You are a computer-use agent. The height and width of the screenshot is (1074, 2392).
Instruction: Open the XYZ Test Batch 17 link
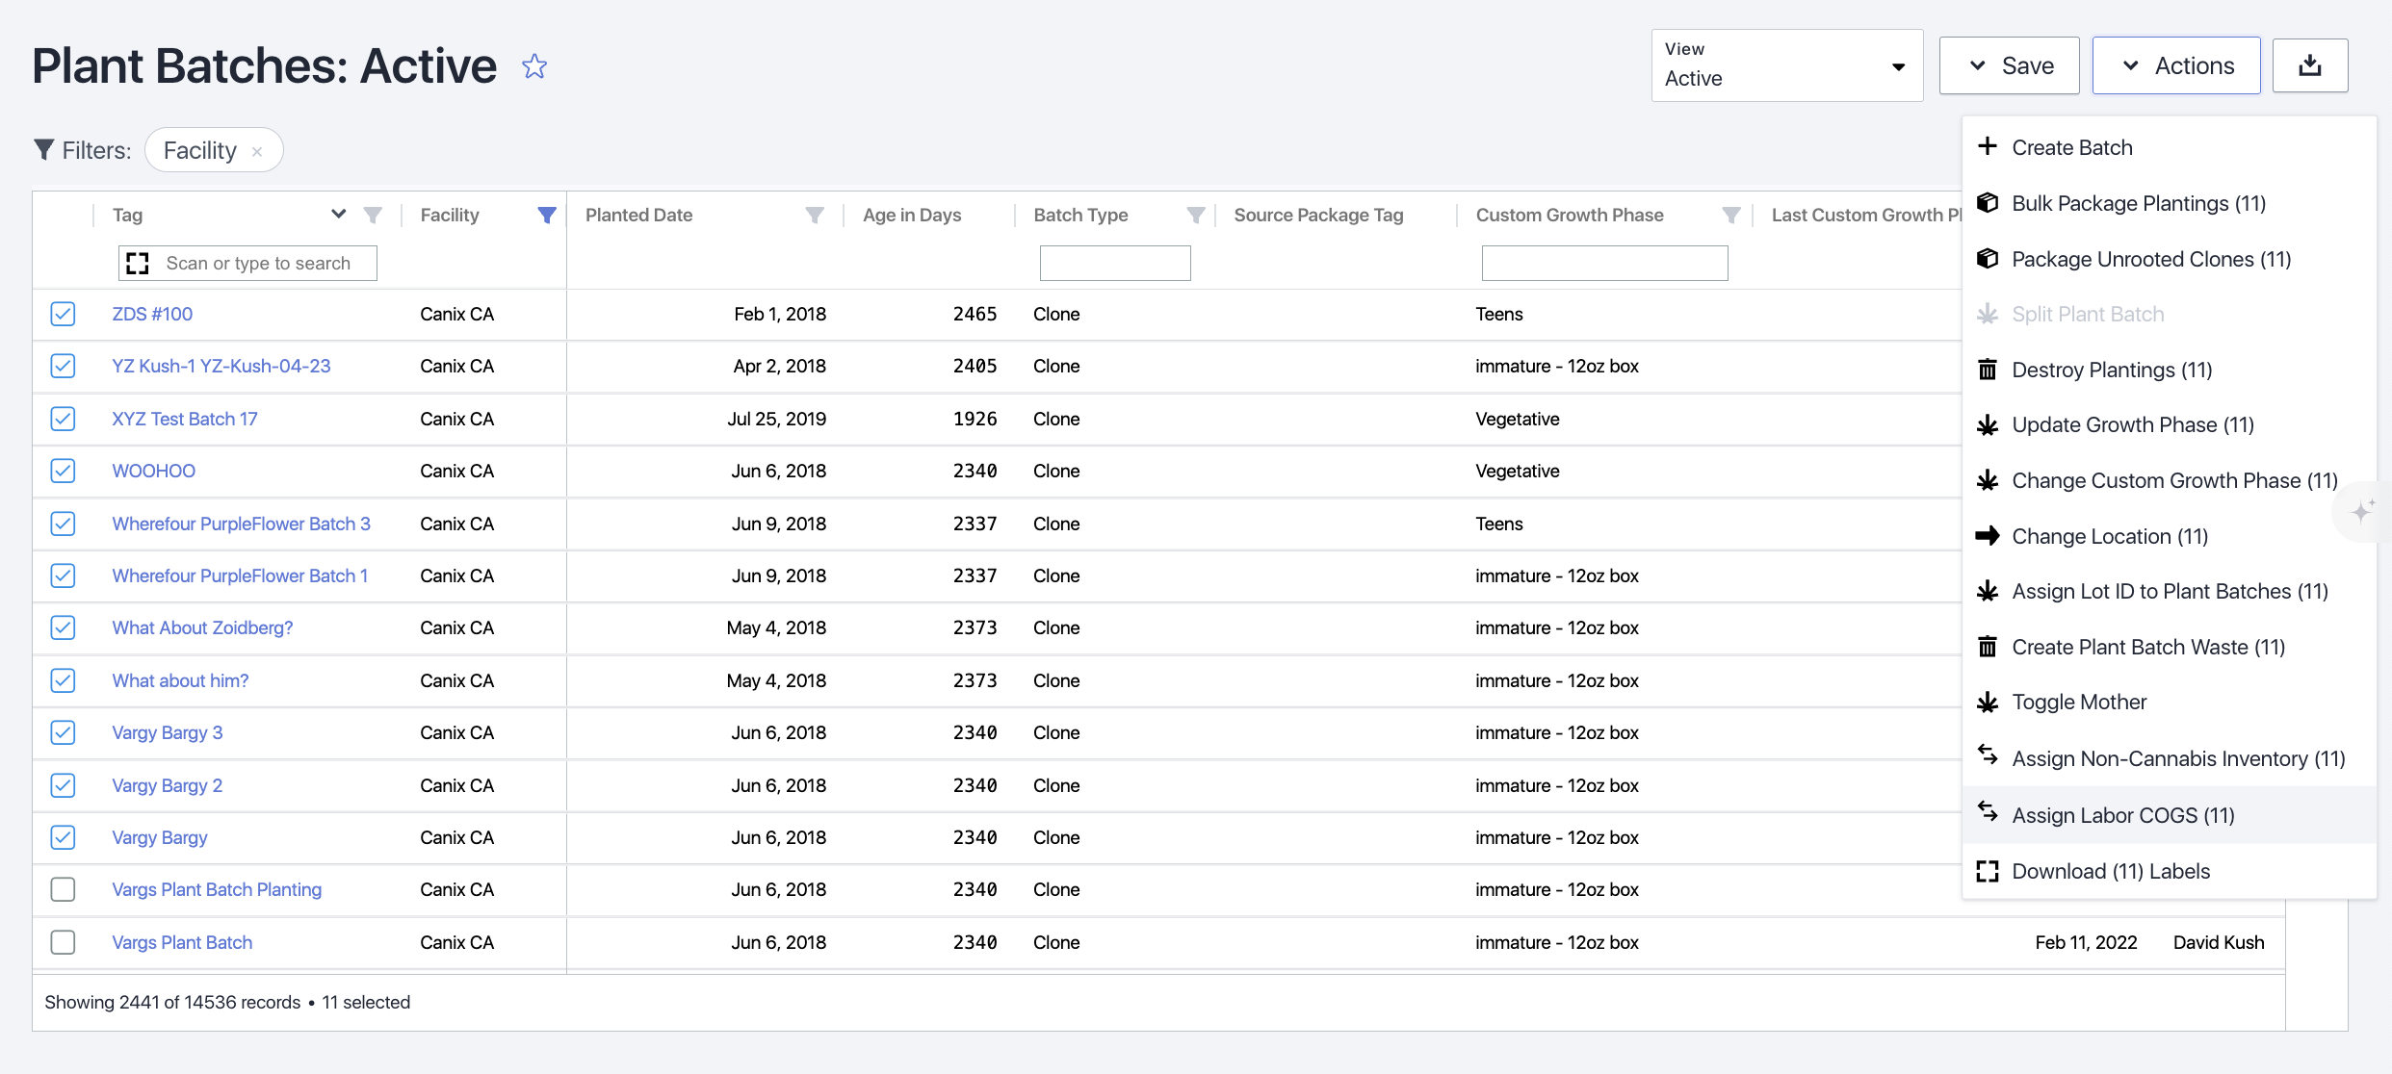pos(185,419)
